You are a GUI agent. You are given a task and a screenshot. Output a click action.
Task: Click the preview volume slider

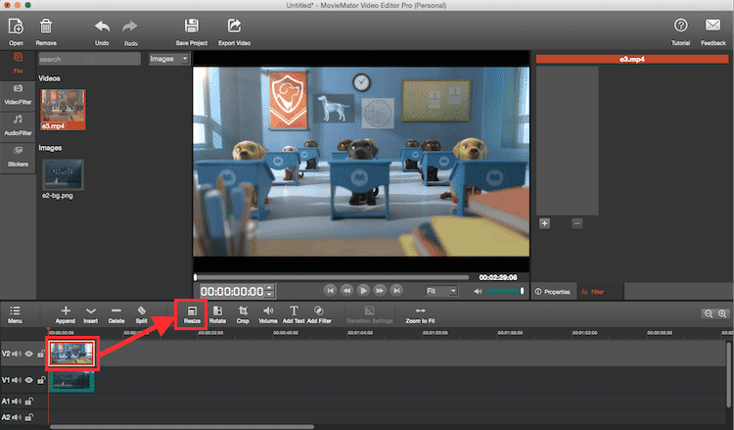pos(505,291)
